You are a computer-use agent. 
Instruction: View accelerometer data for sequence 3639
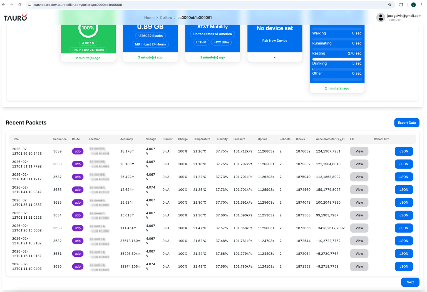[x=359, y=151]
